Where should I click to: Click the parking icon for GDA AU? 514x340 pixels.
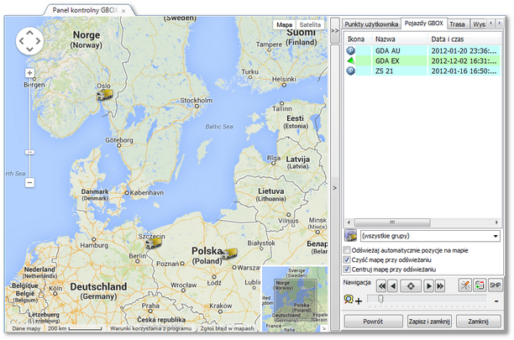pos(351,50)
